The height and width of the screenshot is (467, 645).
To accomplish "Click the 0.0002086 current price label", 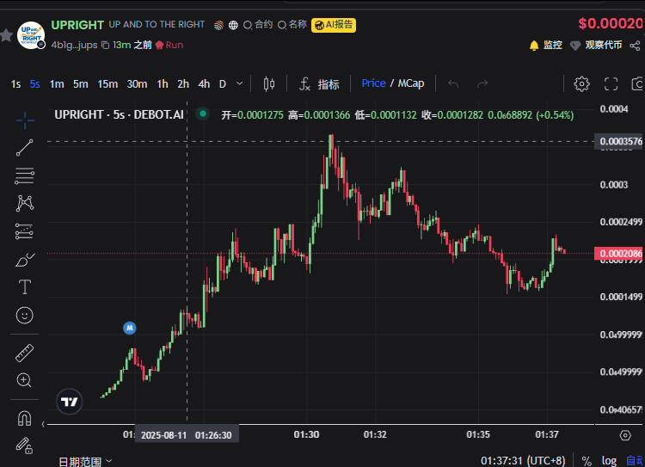I will pyautogui.click(x=619, y=254).
